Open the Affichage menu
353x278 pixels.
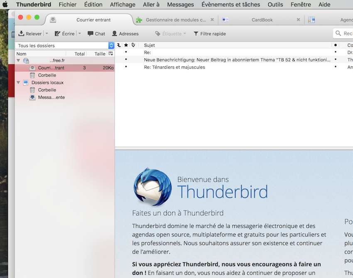point(123,5)
